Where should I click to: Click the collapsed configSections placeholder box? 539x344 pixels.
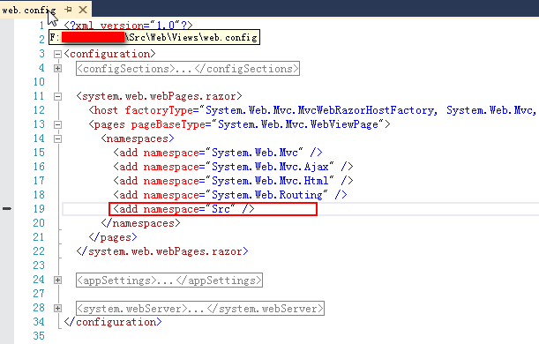(188, 69)
